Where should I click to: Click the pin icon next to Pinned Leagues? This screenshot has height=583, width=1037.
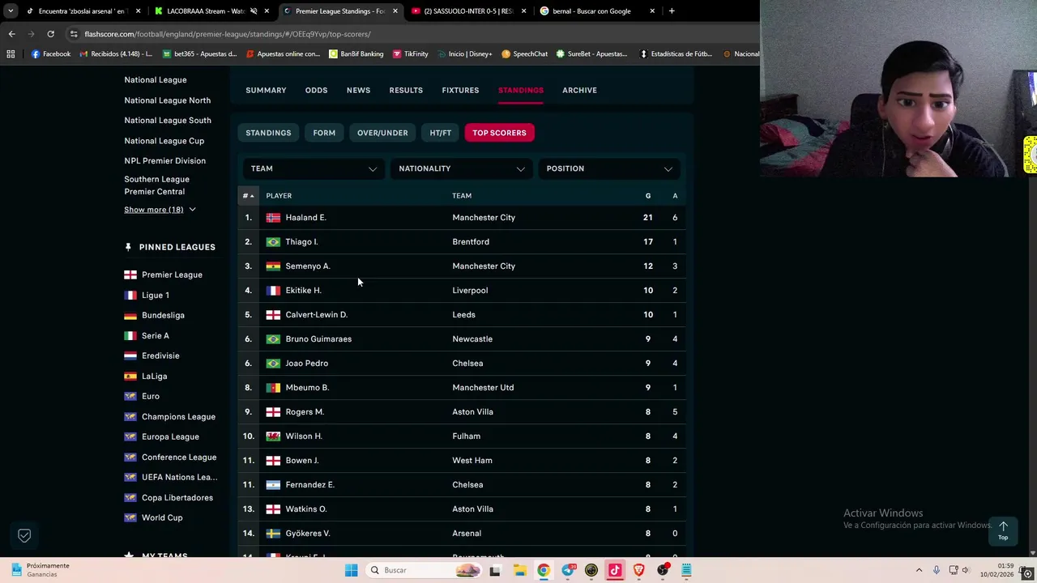[128, 247]
